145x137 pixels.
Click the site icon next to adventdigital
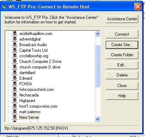15,39
